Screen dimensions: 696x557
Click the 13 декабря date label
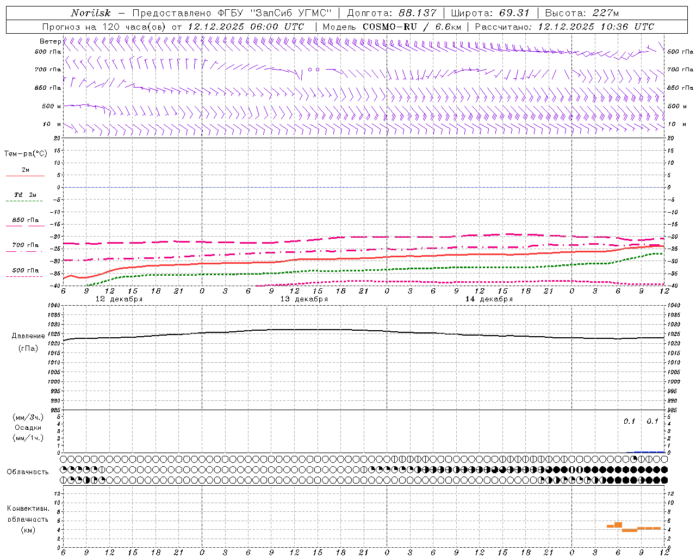304,299
